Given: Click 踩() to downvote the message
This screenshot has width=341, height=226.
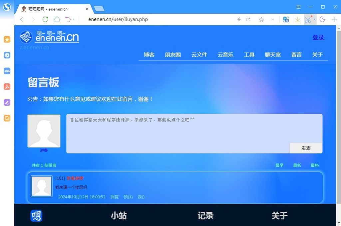Looking at the screenshot, I should 141,197.
